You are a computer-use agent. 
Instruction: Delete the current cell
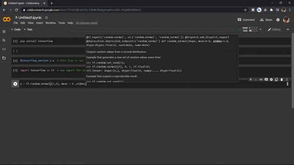click(282, 79)
